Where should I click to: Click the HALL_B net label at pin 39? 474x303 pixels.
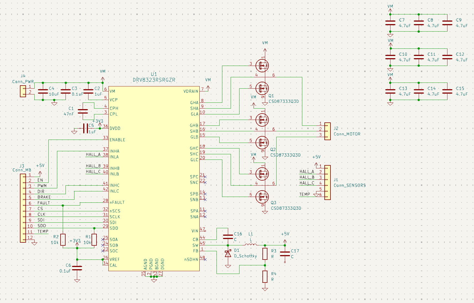click(x=93, y=166)
